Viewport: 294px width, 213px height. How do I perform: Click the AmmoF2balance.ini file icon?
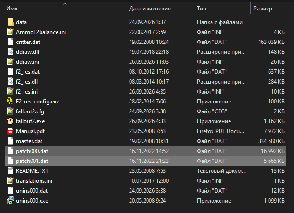(10, 32)
